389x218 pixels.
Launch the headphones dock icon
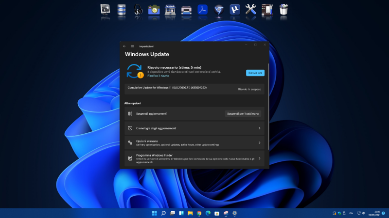[138, 10]
